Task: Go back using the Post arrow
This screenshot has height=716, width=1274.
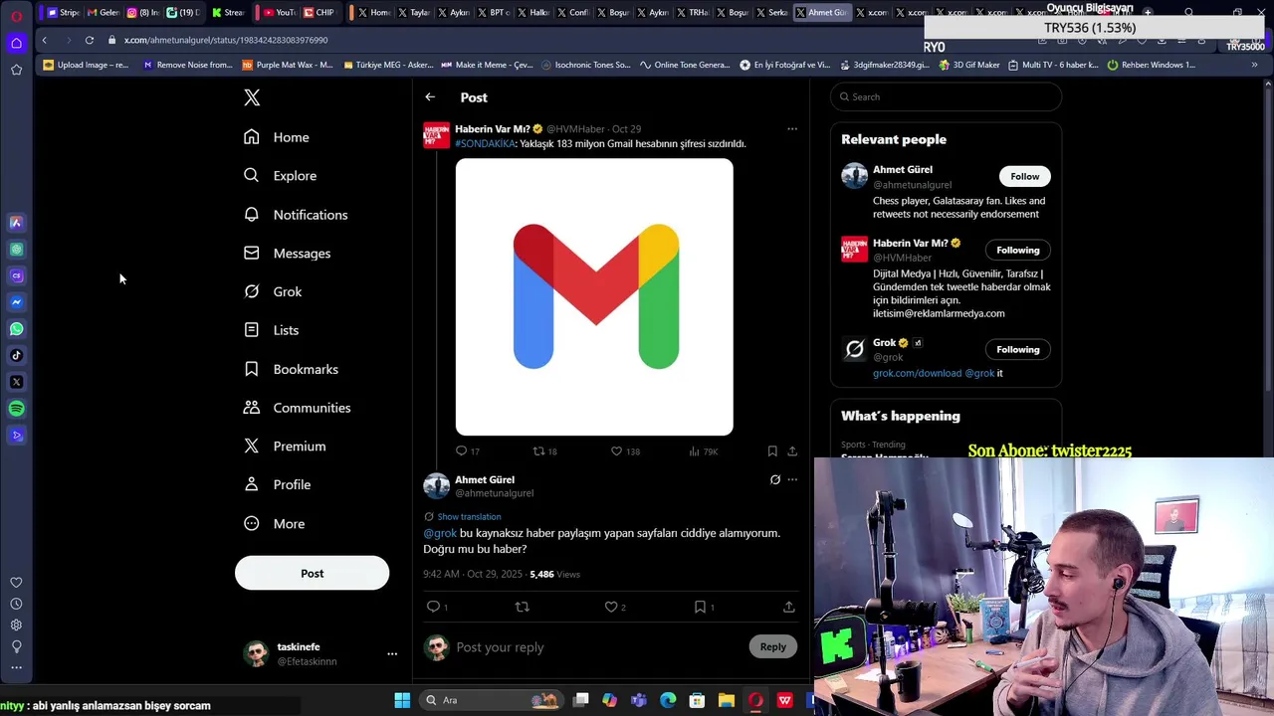Action: (x=430, y=97)
